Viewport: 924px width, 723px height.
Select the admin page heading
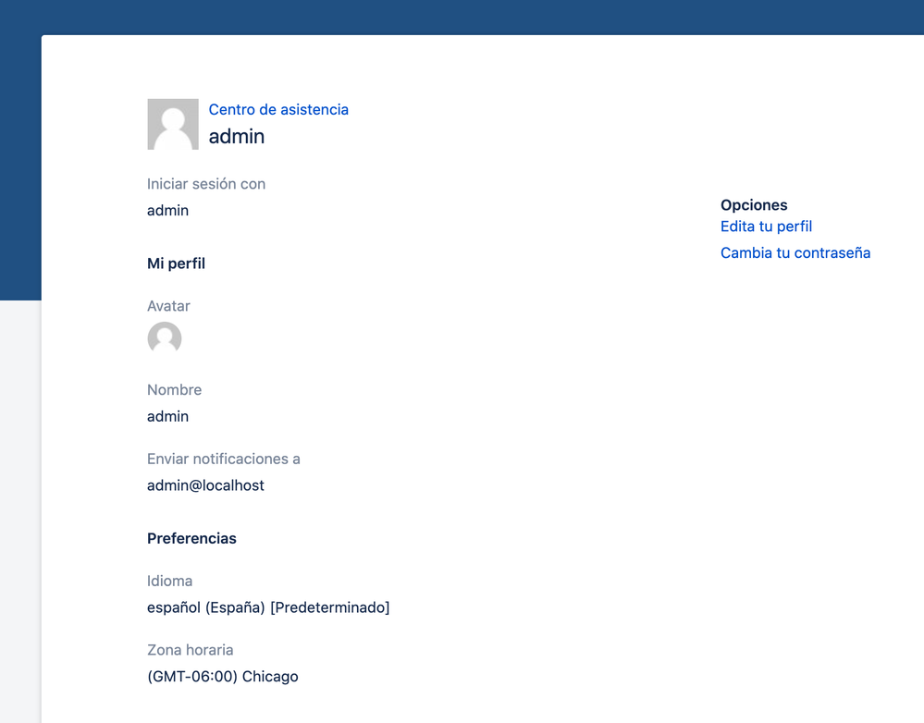pos(236,137)
